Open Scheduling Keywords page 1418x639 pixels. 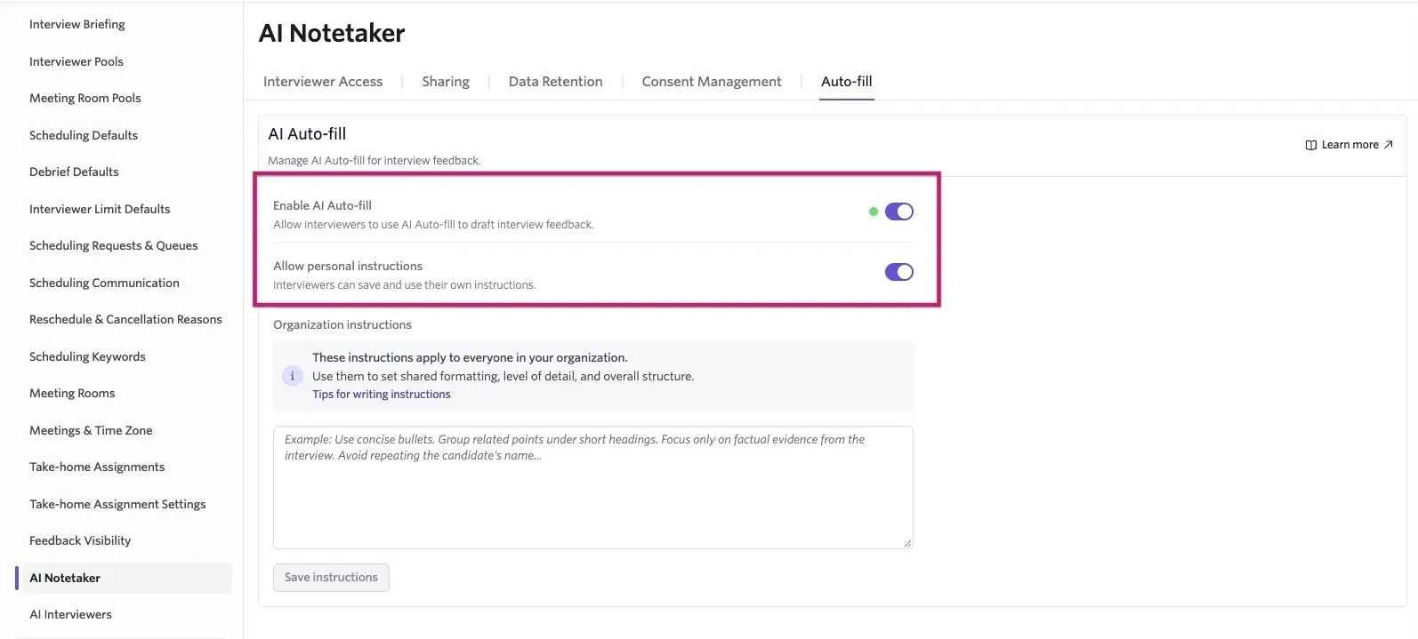(x=87, y=356)
